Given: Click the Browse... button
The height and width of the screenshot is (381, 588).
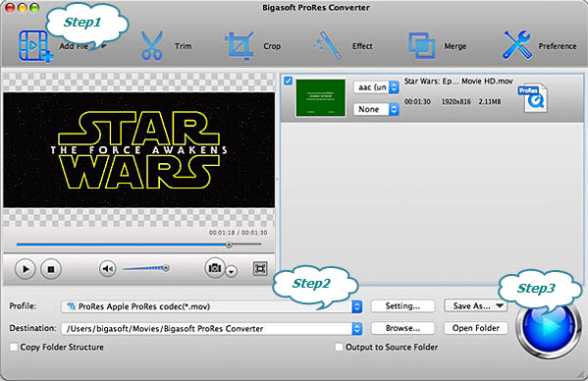Looking at the screenshot, I should click(x=402, y=328).
